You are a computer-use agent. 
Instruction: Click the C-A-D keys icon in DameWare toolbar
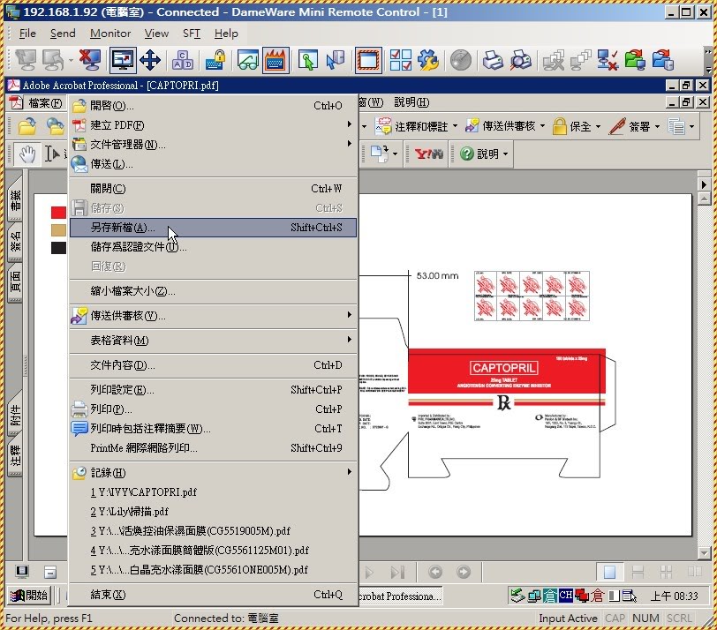(183, 60)
